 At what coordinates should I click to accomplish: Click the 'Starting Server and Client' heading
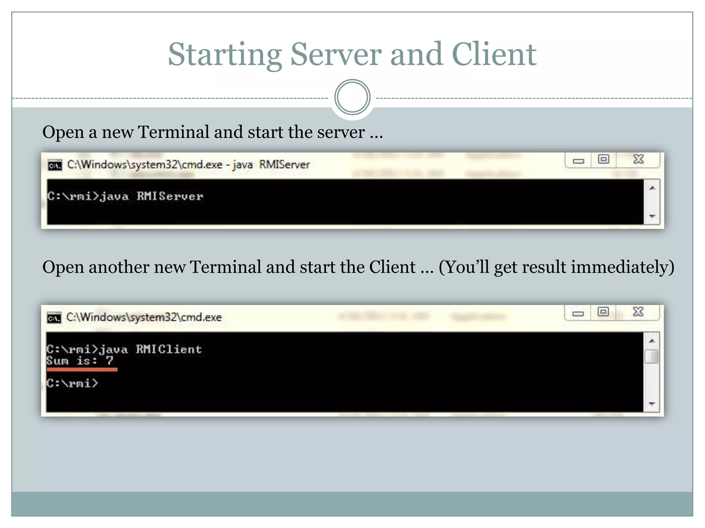click(352, 55)
